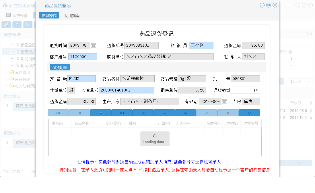
Task: Delete the current record with the minus icon
Action: pyautogui.click(x=164, y=113)
